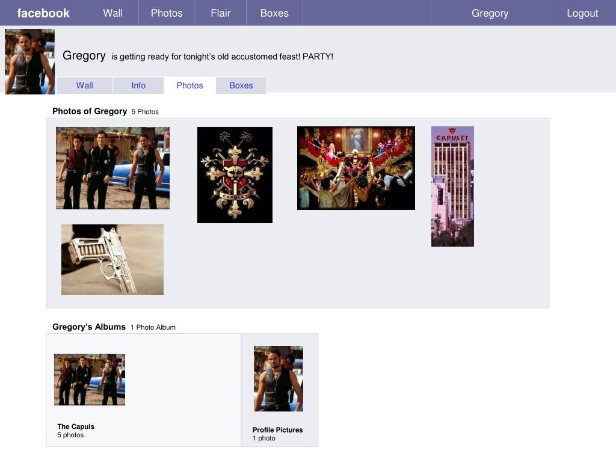Open the Profile Pictures album cover
616x462 pixels.
tap(278, 378)
